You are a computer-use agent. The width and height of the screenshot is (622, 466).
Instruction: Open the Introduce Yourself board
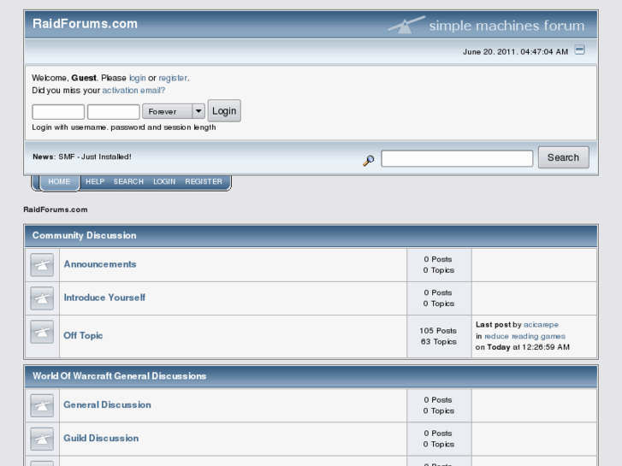click(x=104, y=298)
